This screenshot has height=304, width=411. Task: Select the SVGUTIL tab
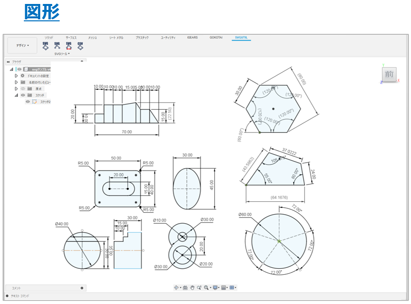(241, 37)
